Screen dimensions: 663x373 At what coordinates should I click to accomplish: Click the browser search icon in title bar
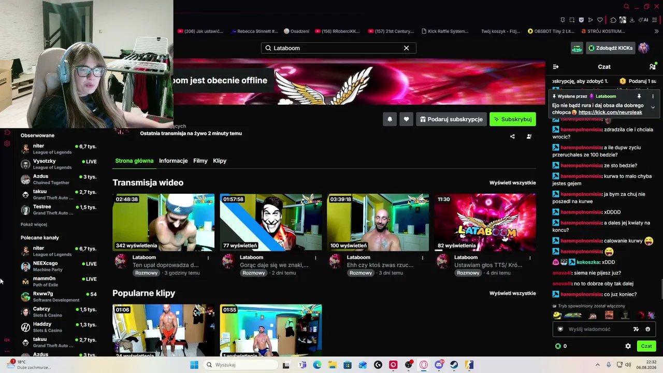tap(626, 7)
